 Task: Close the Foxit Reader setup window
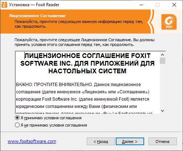point(174,5)
